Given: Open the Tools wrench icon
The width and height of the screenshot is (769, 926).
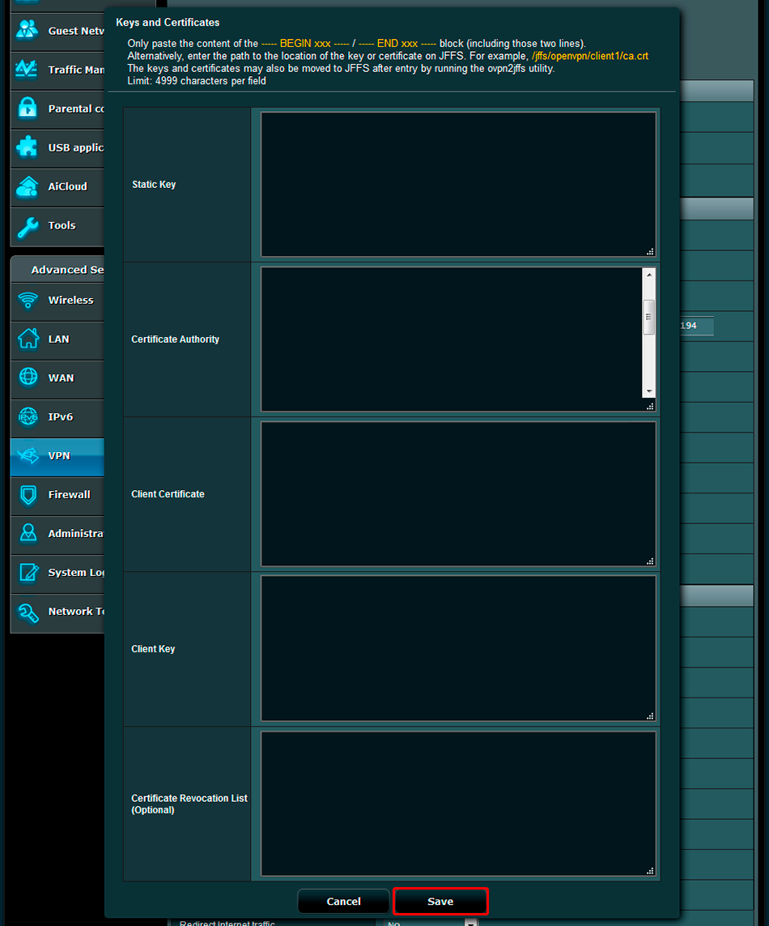Looking at the screenshot, I should click(x=28, y=226).
